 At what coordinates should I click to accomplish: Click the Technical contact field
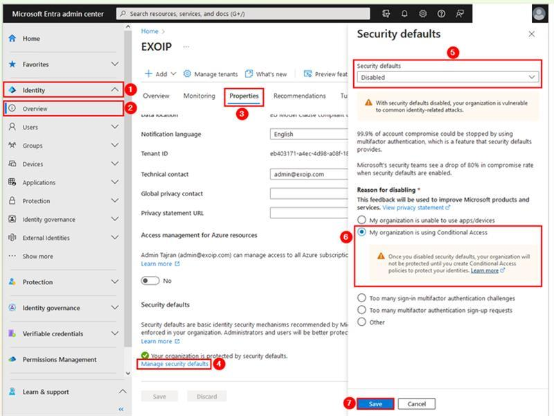click(309, 174)
